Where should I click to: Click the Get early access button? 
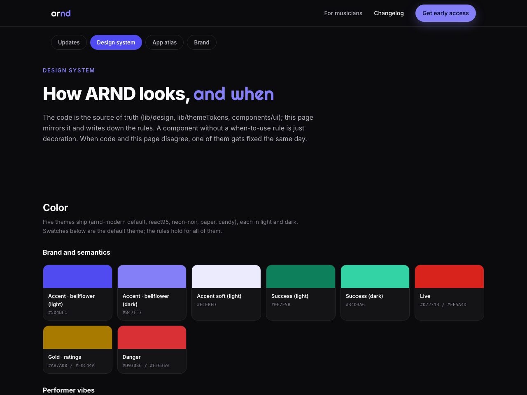pos(445,13)
